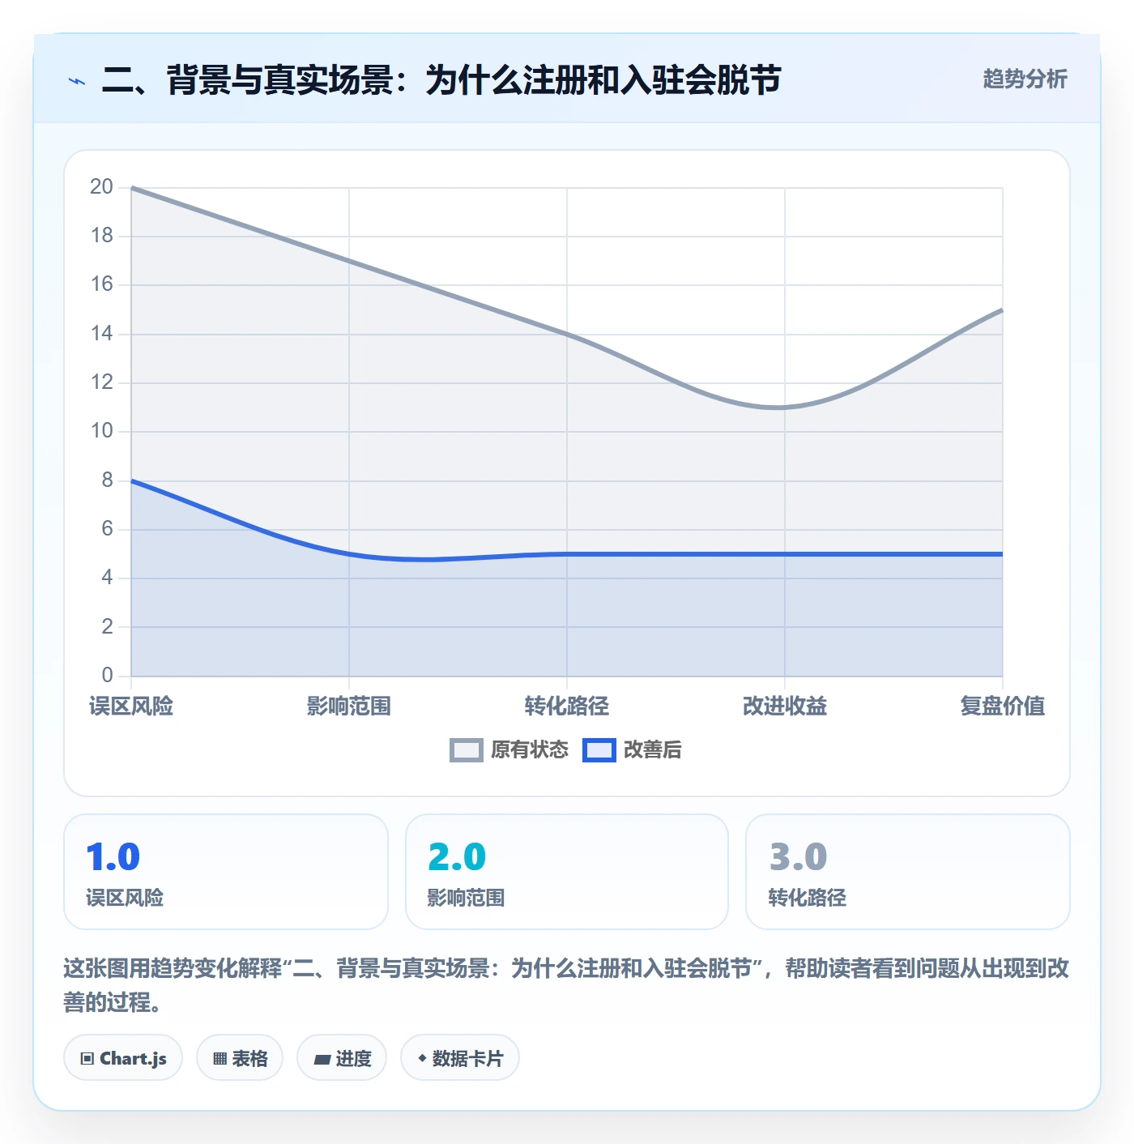This screenshot has height=1144, width=1134.
Task: Click the 误区风险 x-axis label
Action: click(131, 706)
